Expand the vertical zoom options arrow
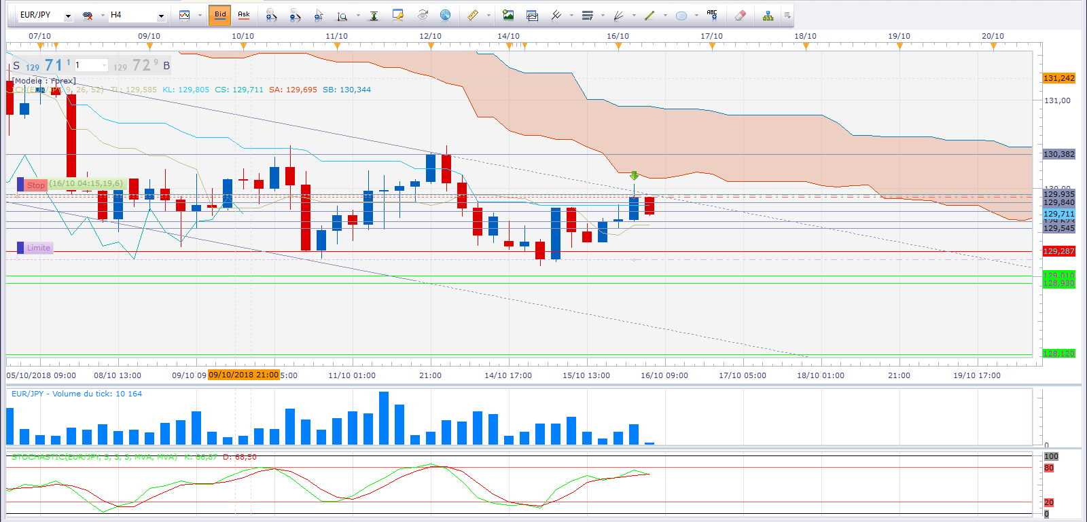1087x522 pixels. [358, 15]
